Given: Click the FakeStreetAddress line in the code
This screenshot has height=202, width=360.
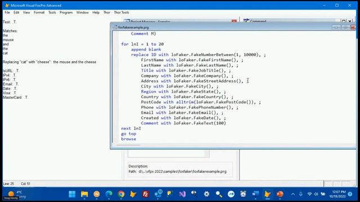Looking at the screenshot, I should point(192,81).
